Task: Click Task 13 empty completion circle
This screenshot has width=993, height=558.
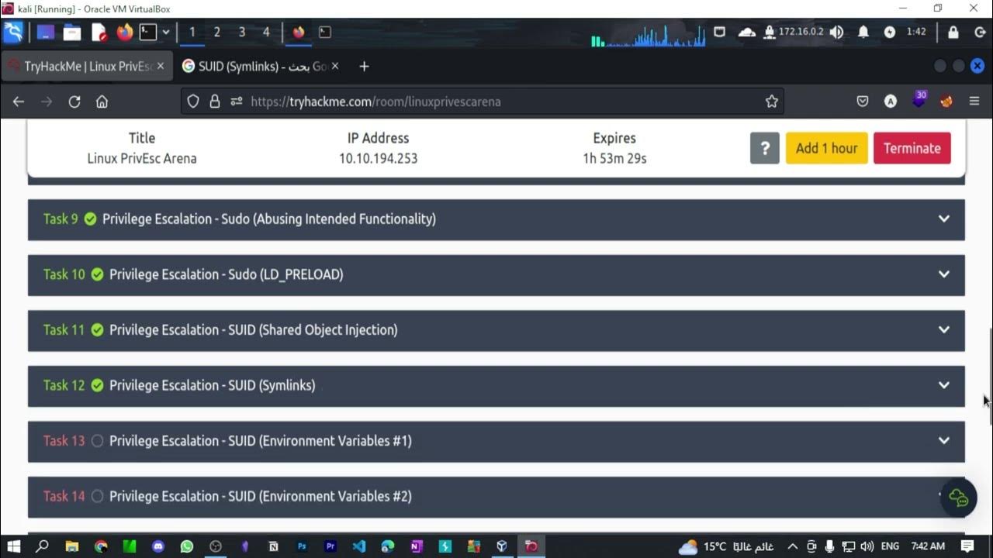Action: 97,441
